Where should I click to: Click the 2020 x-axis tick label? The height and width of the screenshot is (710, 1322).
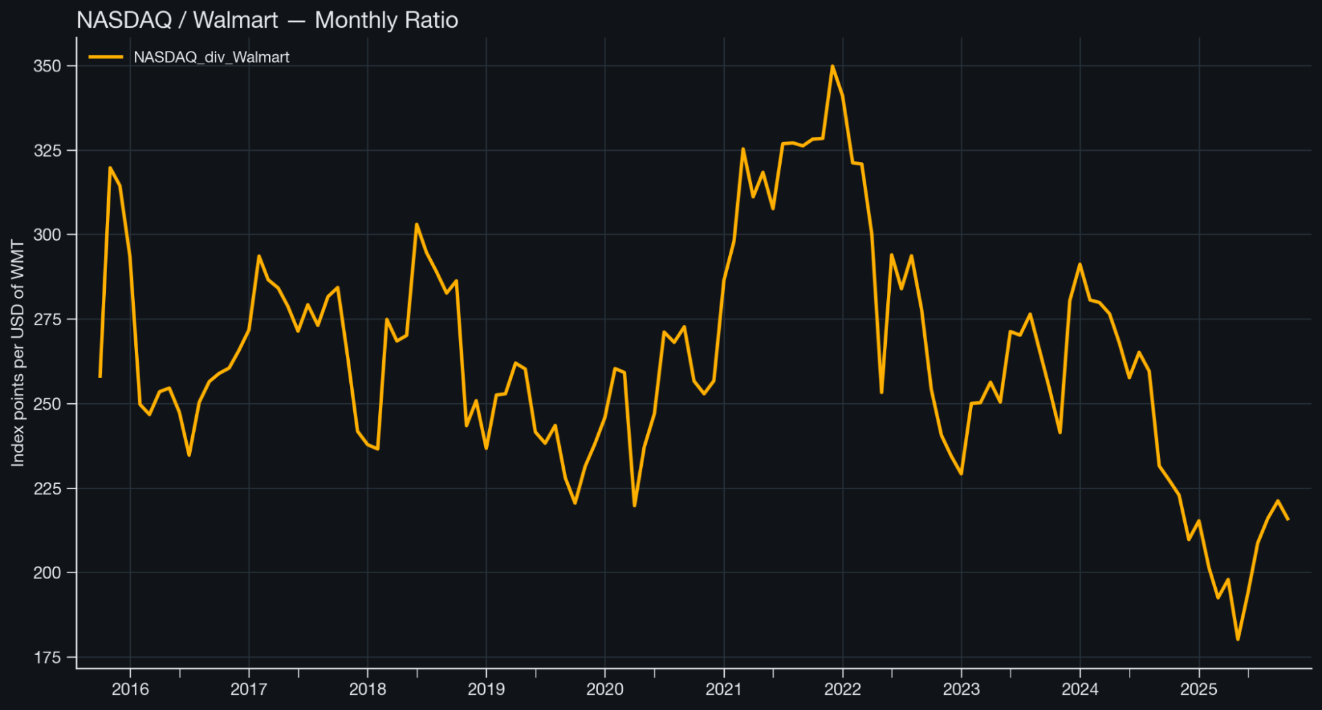(604, 690)
